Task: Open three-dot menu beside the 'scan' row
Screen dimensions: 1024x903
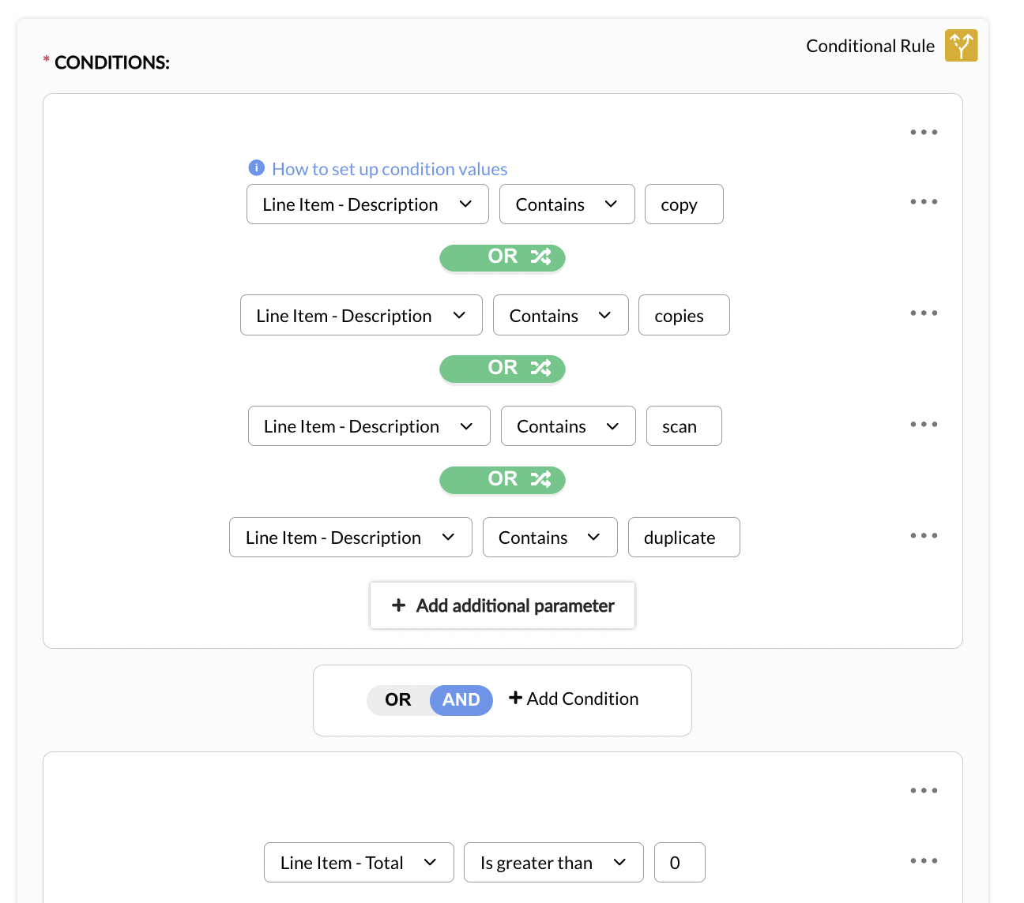Action: (923, 425)
